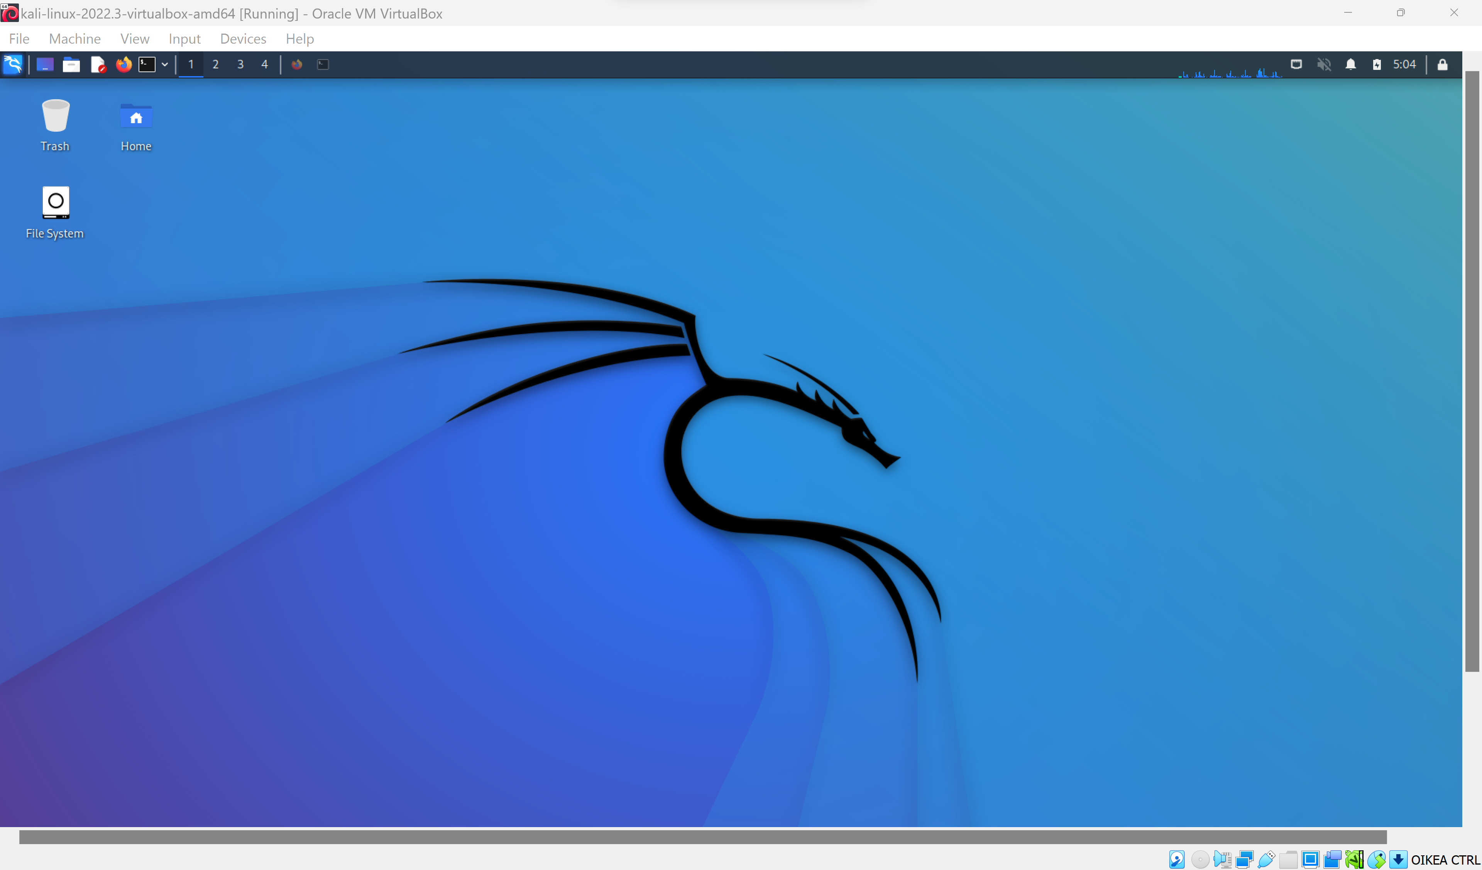Click the VirtualBox audio status icon
This screenshot has height=870, width=1482.
coord(1222,860)
